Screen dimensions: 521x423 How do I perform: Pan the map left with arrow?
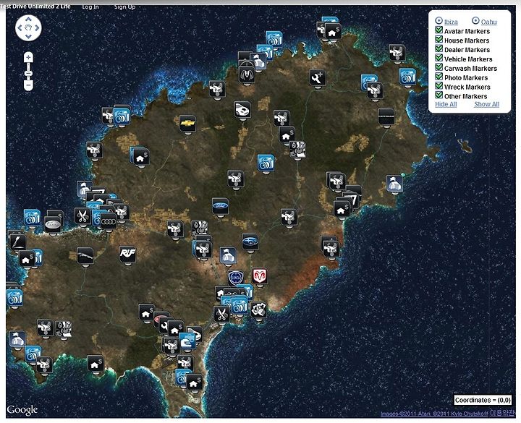20,28
